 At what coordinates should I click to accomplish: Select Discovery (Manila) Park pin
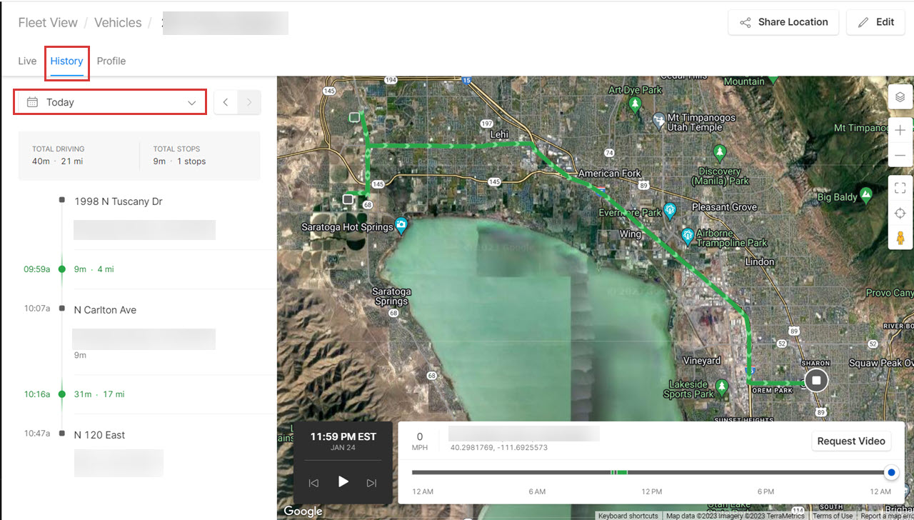coord(720,153)
